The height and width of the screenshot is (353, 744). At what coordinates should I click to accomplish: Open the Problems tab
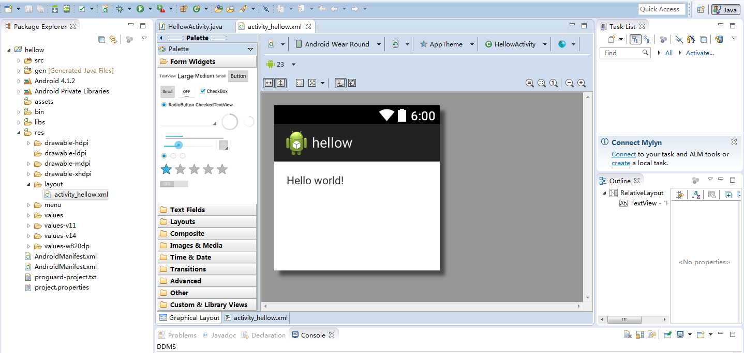click(177, 335)
